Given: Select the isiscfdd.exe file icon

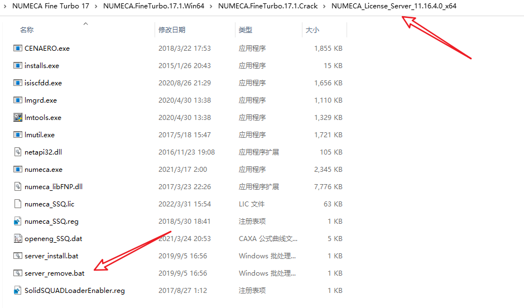Looking at the screenshot, I should (x=18, y=83).
